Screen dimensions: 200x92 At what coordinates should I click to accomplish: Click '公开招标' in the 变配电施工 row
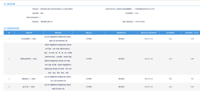click(x=89, y=79)
